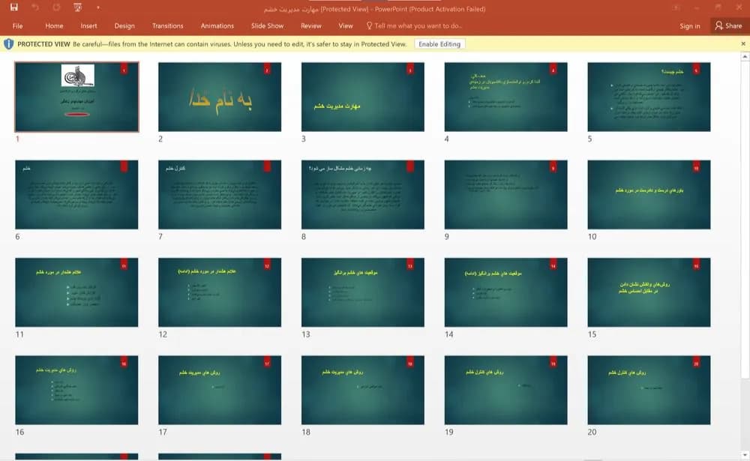The width and height of the screenshot is (750, 461).
Task: Select slide 18 thumbnail
Action: point(362,390)
